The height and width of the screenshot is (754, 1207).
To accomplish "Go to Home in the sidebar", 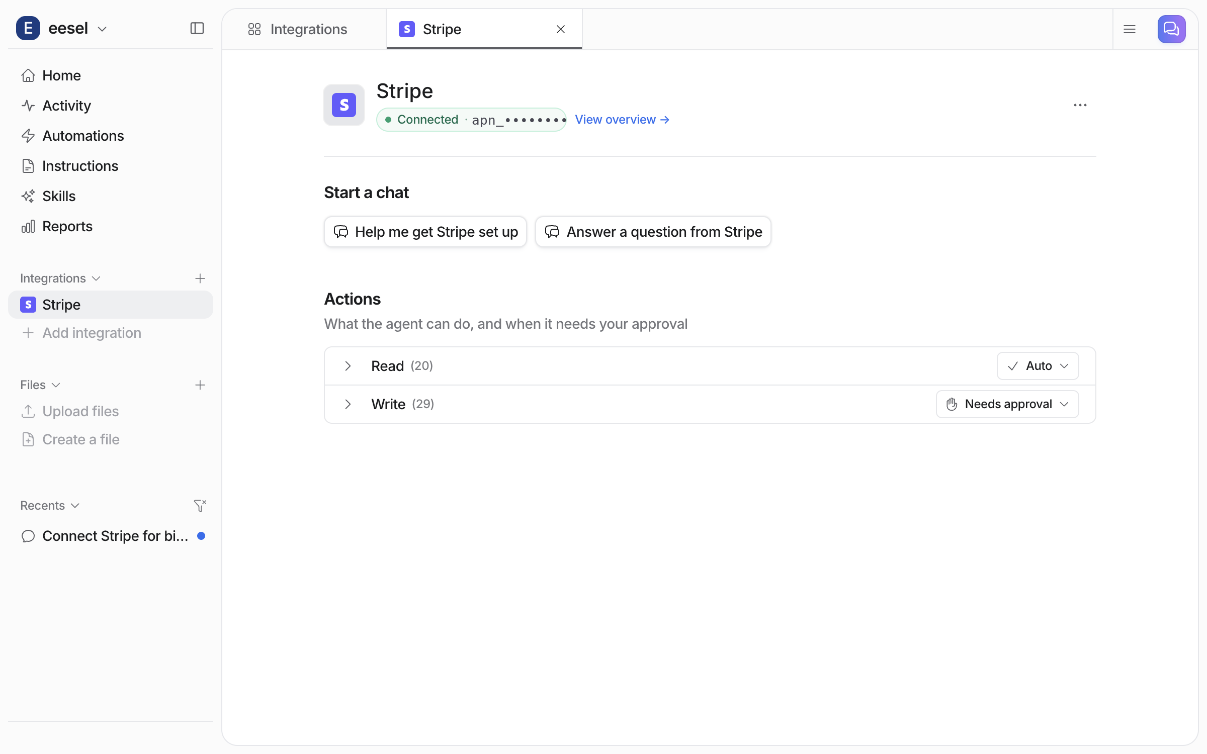I will tap(111, 75).
